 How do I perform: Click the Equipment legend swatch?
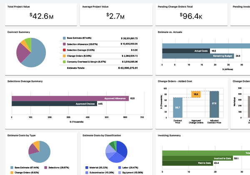[120, 172]
